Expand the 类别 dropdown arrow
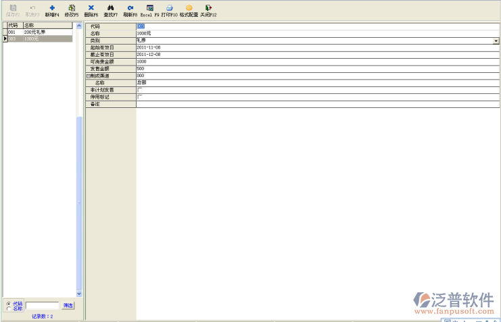This screenshot has height=322, width=501. click(x=496, y=41)
